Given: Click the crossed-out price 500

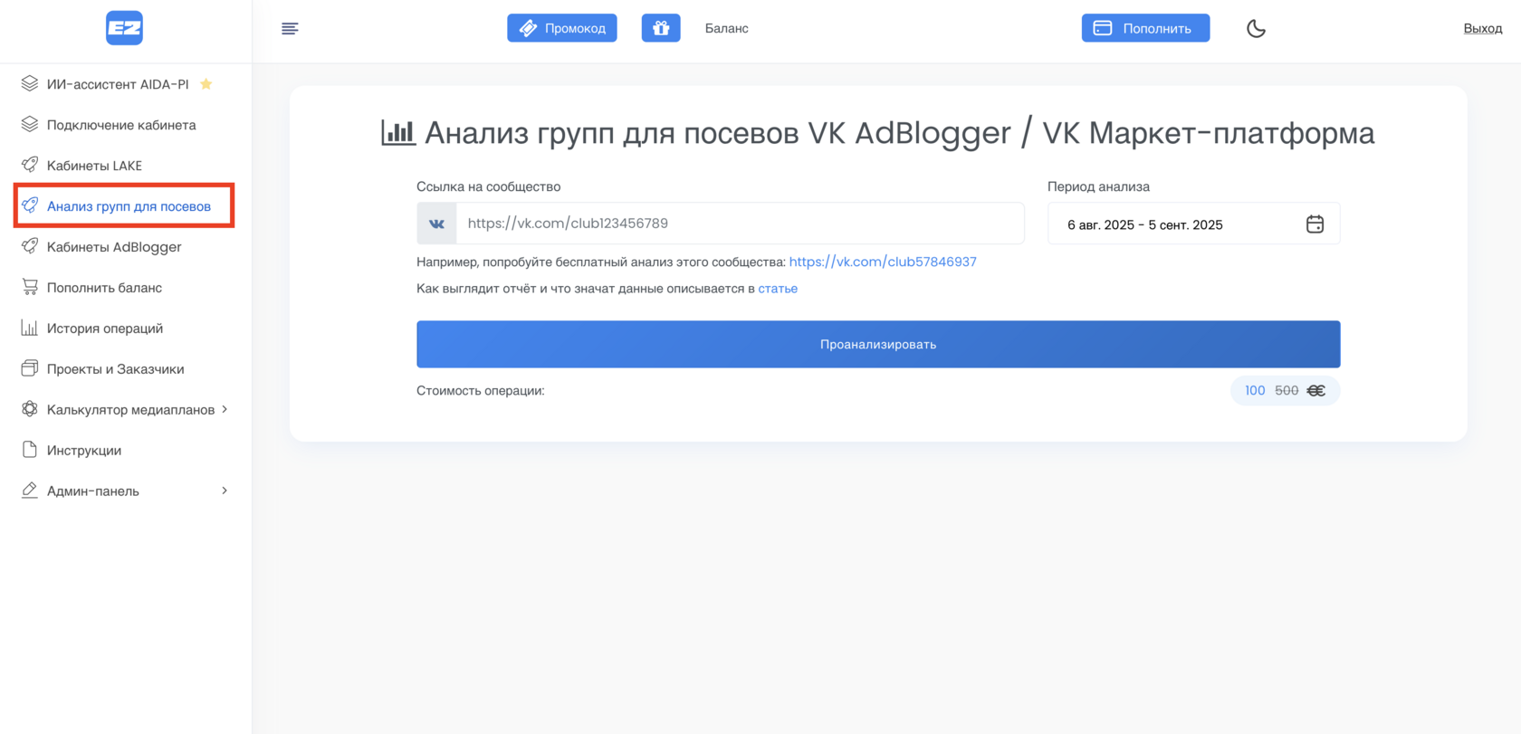Looking at the screenshot, I should 1287,391.
